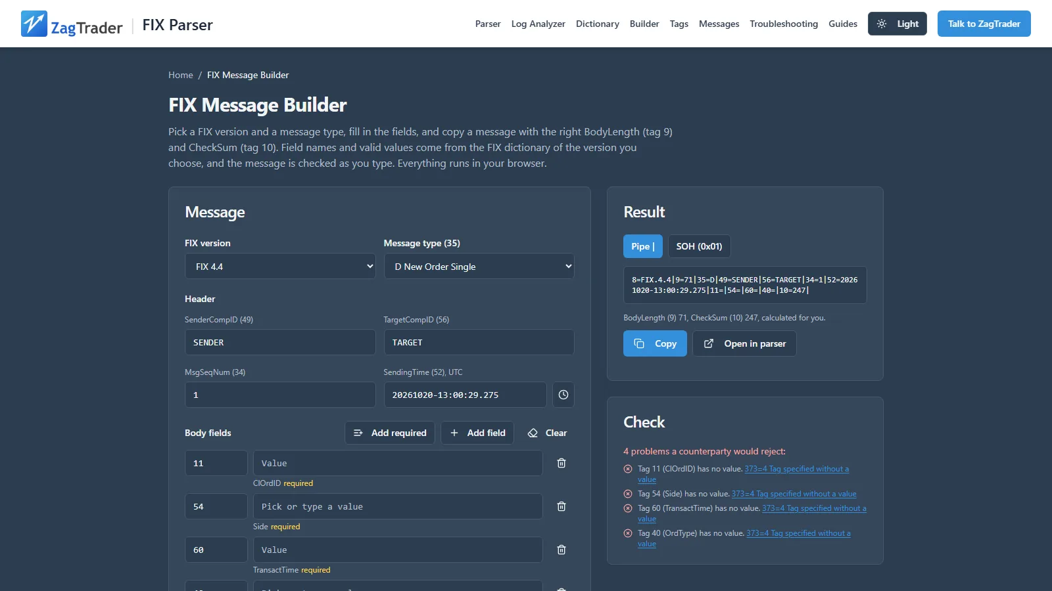Click the TargetCompID field containing TARGET
The height and width of the screenshot is (591, 1052).
pos(479,342)
